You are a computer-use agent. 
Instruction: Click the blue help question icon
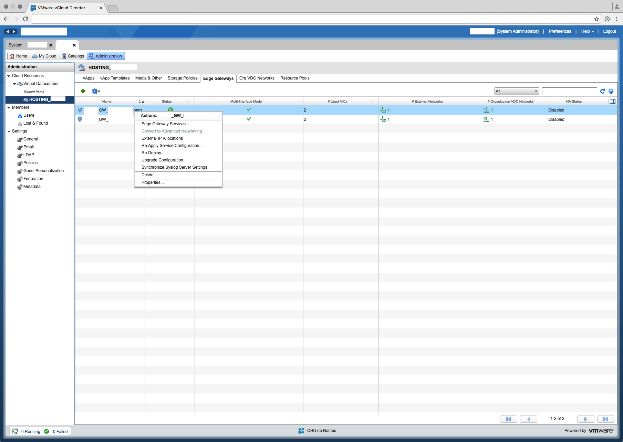pos(611,91)
